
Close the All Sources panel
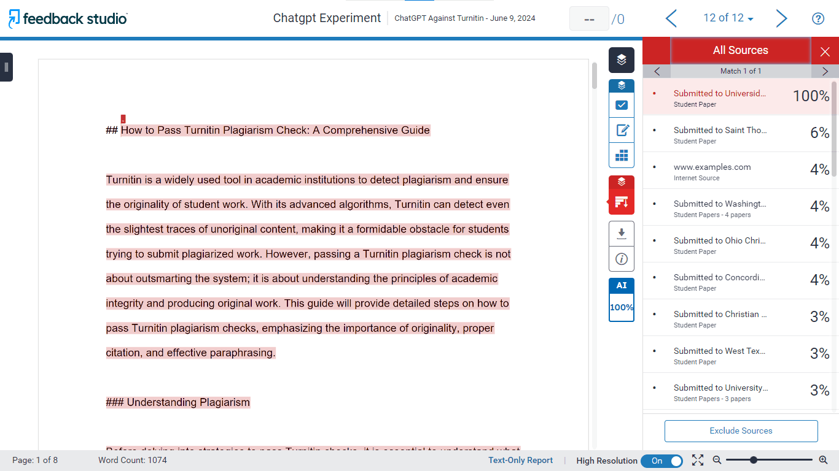(825, 52)
